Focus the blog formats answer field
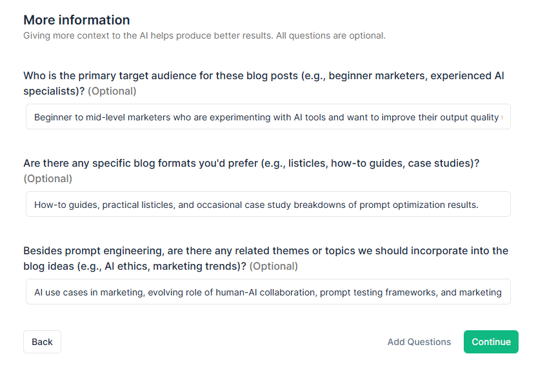Screen dimensions: 556x374 tap(268, 204)
